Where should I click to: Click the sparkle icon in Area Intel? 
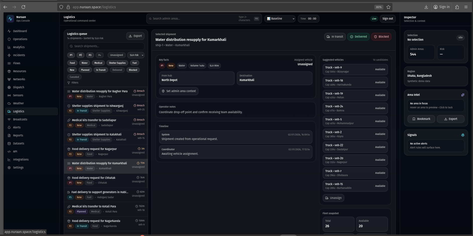pos(463,95)
